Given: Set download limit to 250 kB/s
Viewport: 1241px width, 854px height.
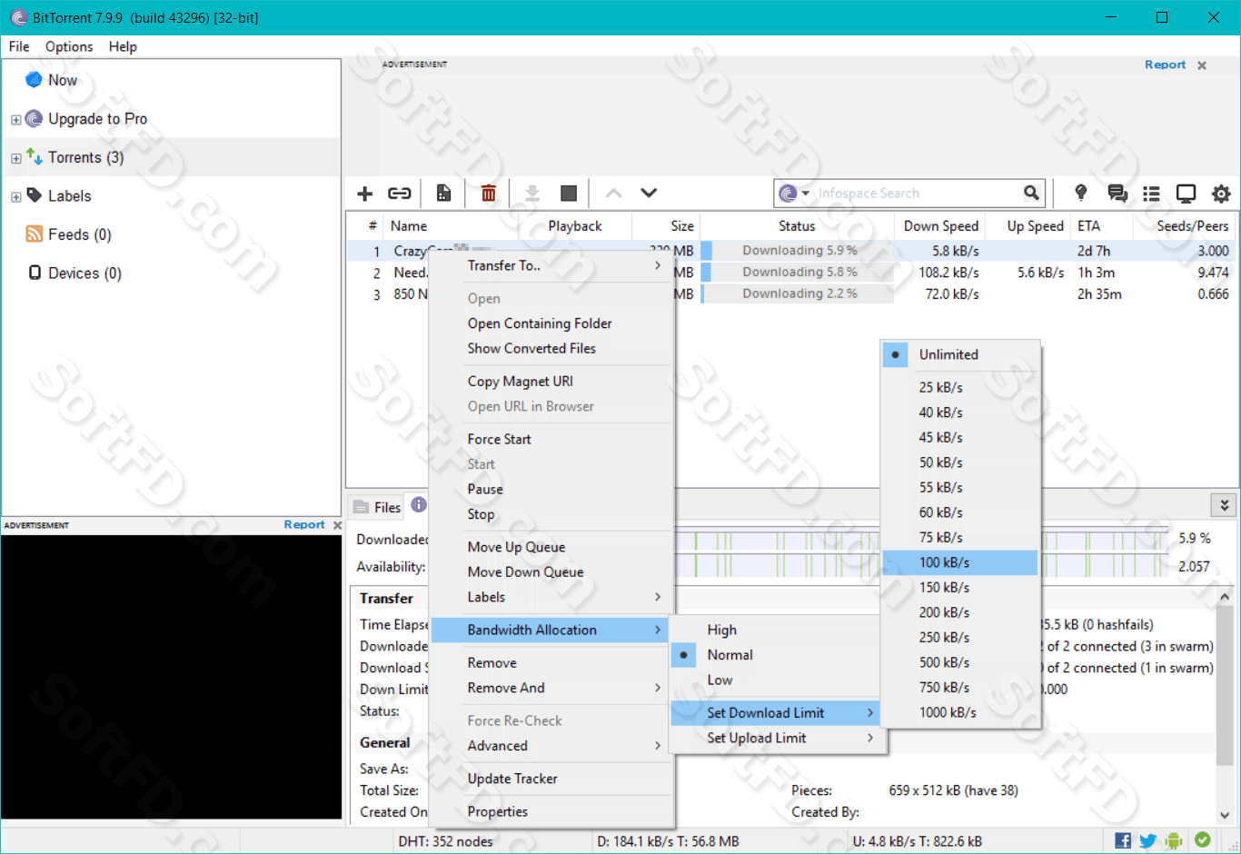Looking at the screenshot, I should pos(960,637).
